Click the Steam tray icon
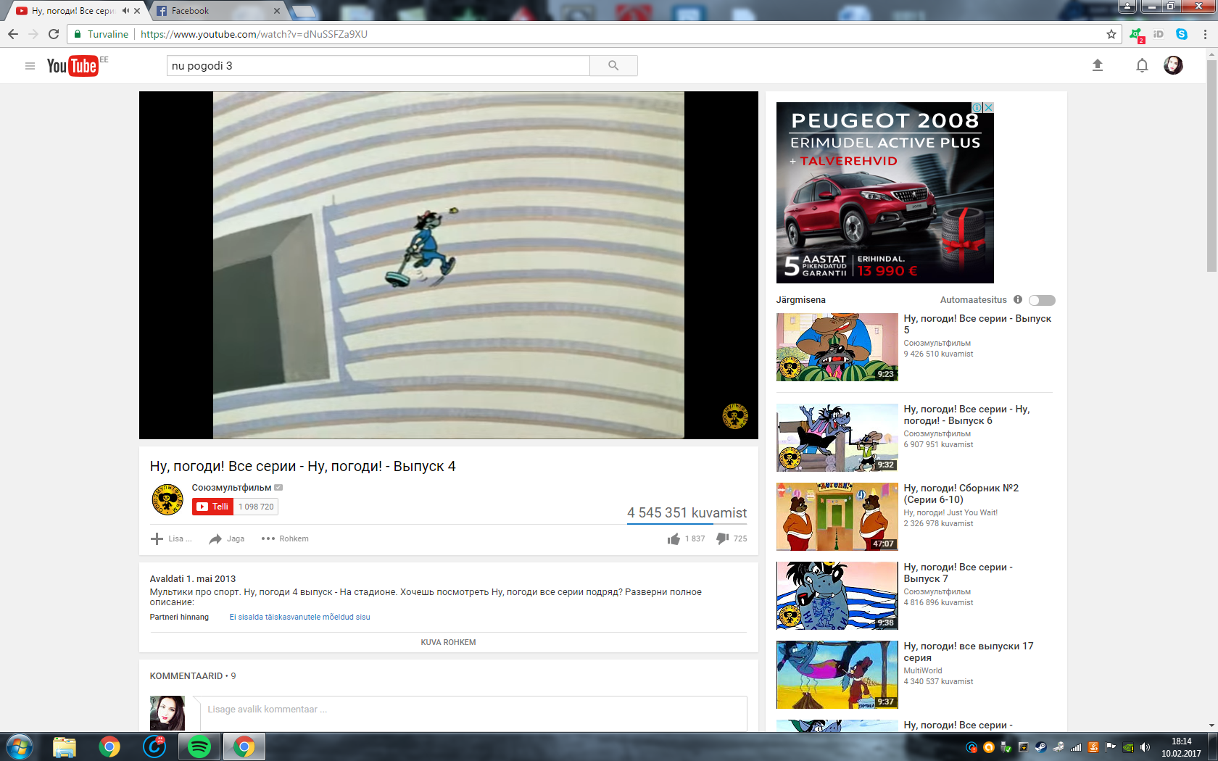 pos(1040,747)
